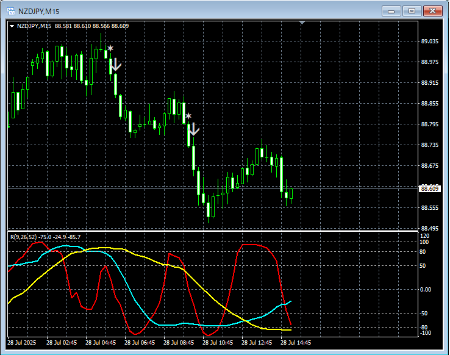Click the 28 Jul 02:45 time label

62,342
